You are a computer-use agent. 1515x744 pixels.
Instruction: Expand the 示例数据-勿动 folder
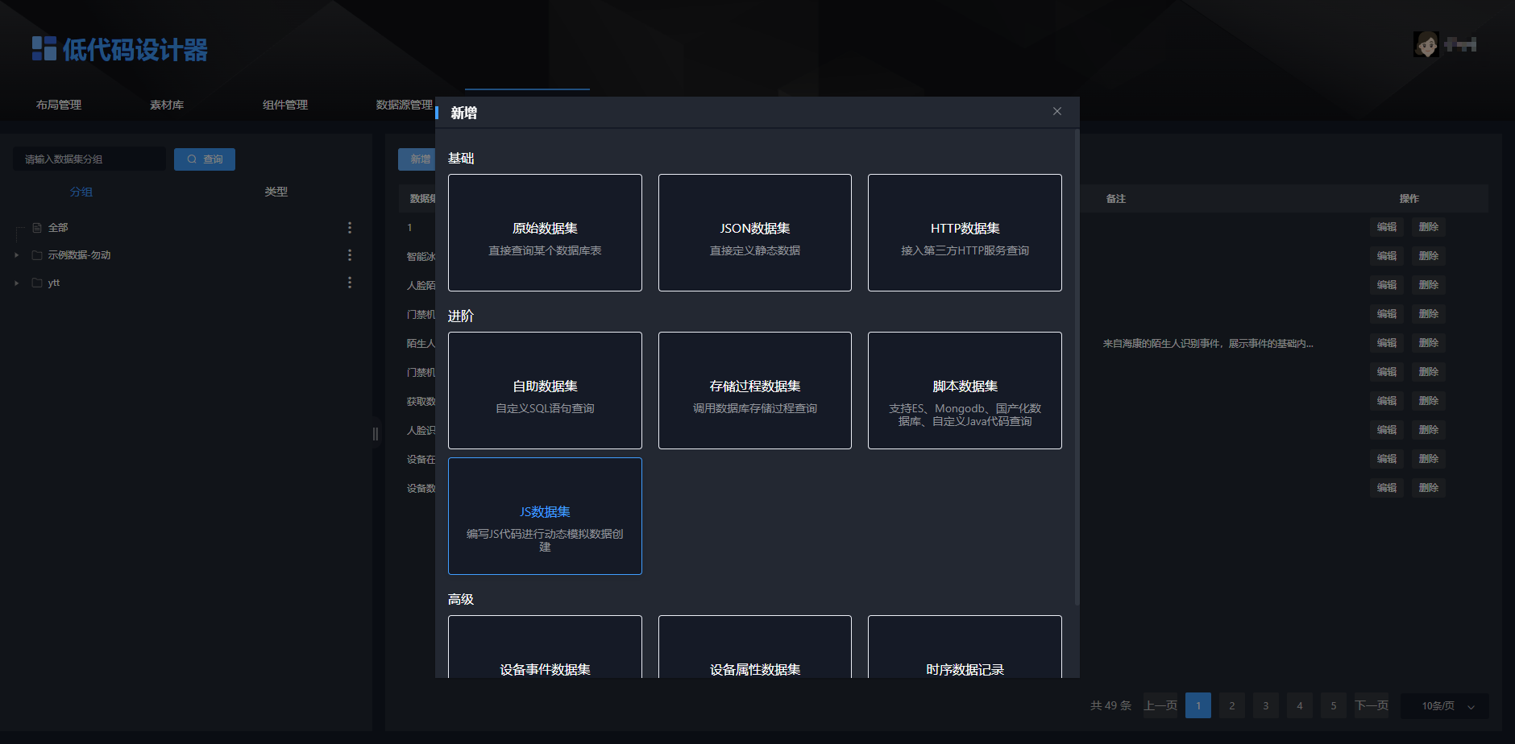click(17, 255)
